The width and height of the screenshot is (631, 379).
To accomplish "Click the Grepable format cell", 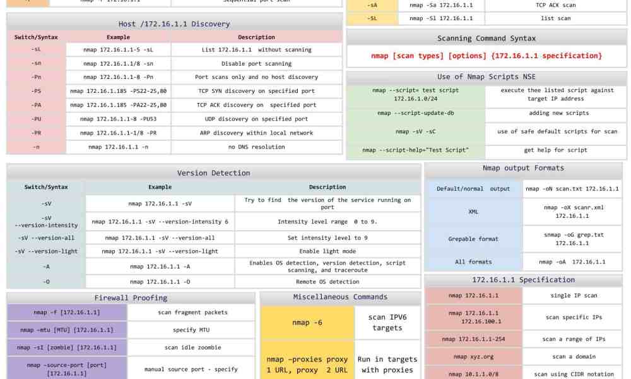I will (x=474, y=239).
